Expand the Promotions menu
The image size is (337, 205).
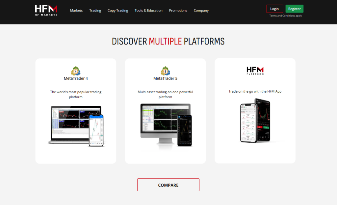click(178, 11)
